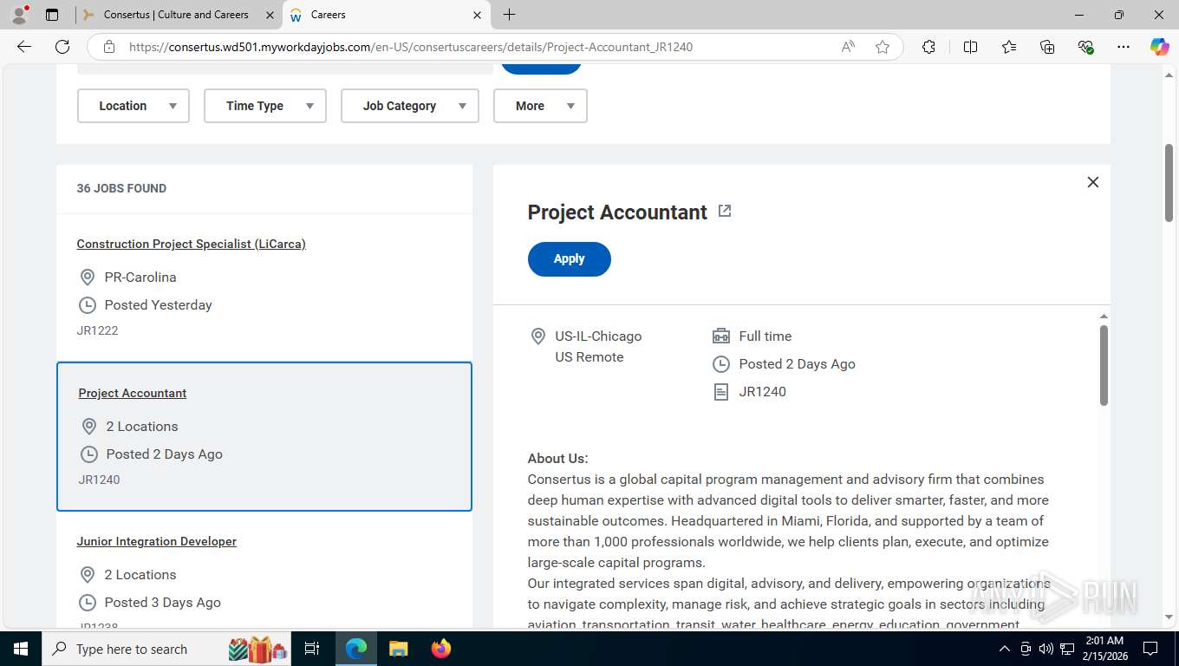Viewport: 1179px width, 666px height.
Task: Open the volume icon in system tray
Action: (x=1045, y=649)
